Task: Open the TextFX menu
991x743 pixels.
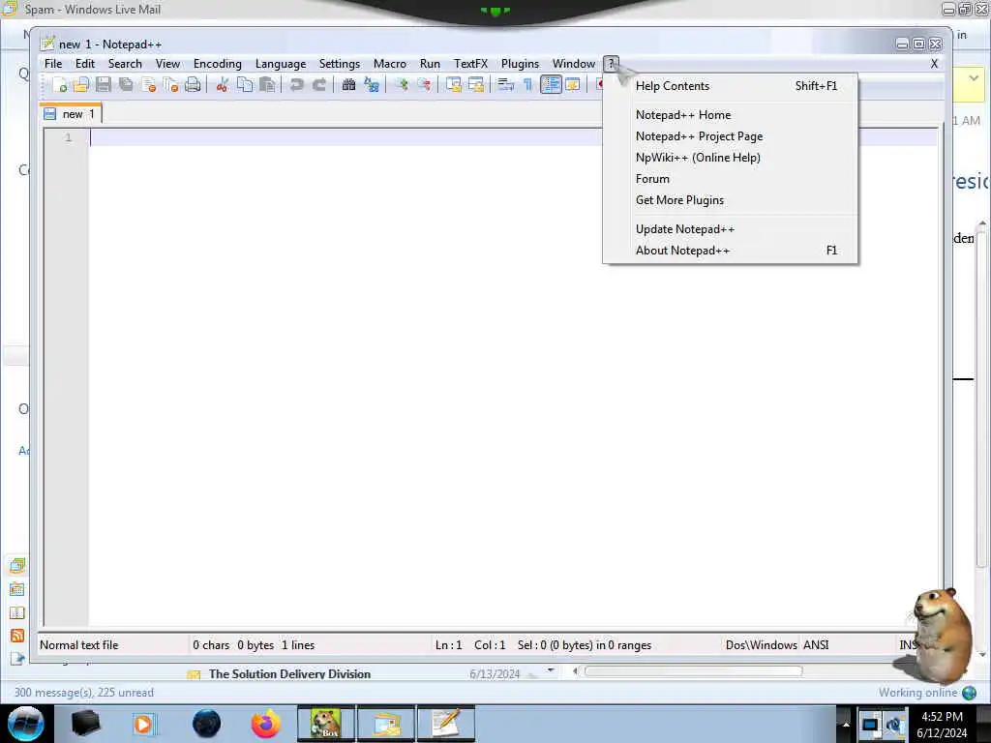Action: (470, 63)
